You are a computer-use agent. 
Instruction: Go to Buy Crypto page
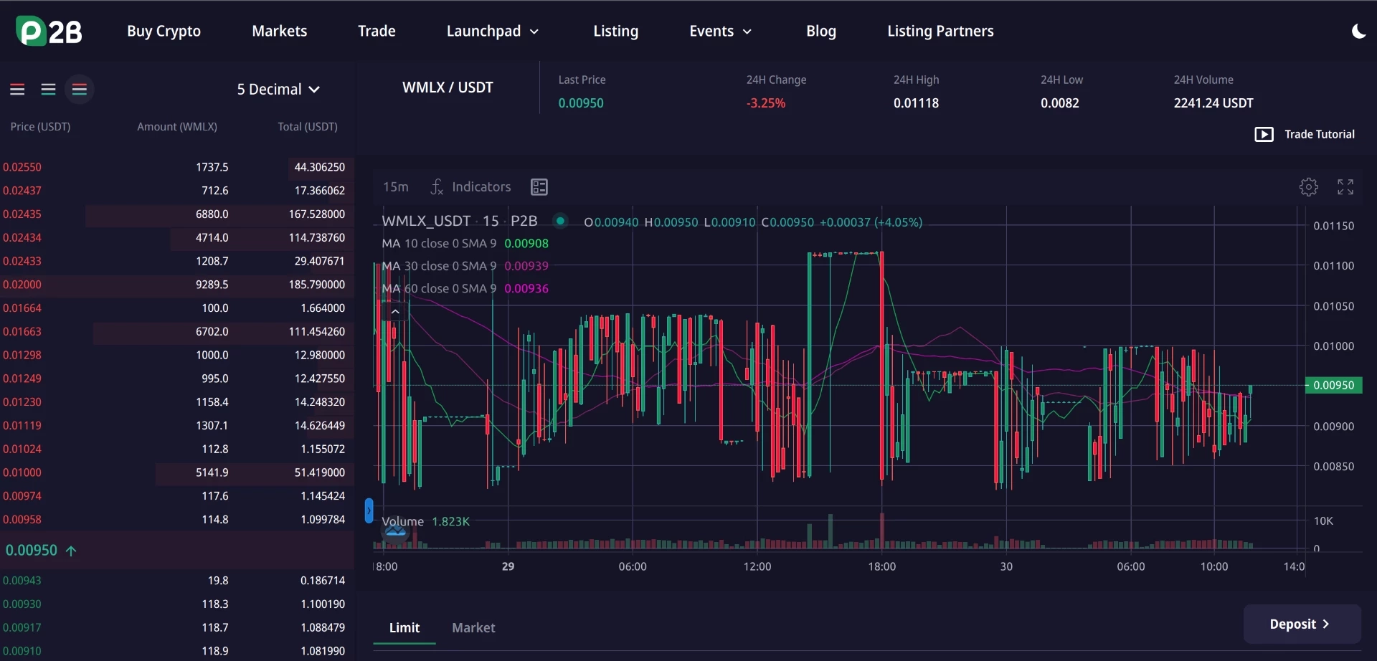[164, 31]
